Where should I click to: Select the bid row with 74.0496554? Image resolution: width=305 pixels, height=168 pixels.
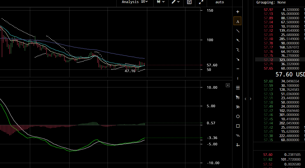pos(280,81)
